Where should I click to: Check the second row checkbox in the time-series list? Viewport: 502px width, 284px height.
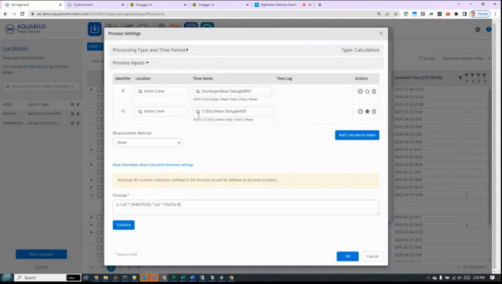(x=99, y=97)
